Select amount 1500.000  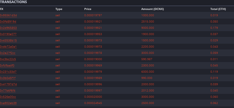point(148,40)
